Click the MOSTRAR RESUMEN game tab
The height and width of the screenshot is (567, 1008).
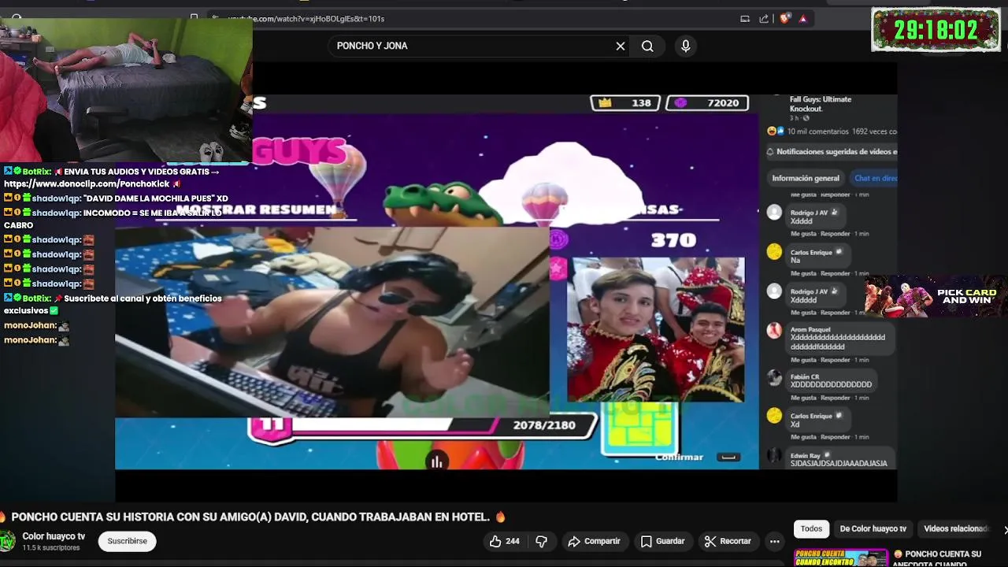(257, 209)
